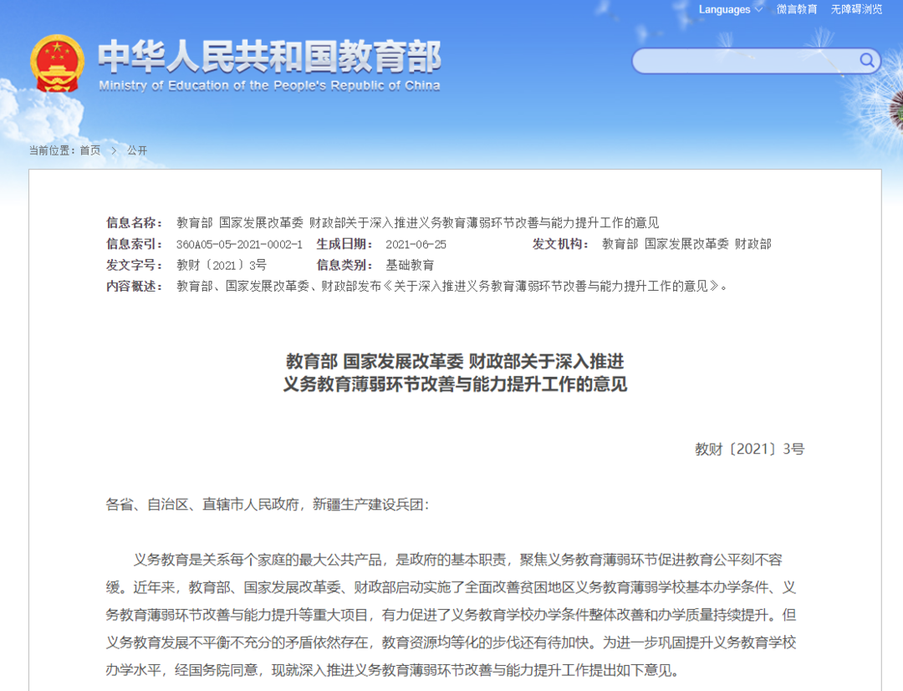Click the paragraph's last line starting 办学水平

[x=393, y=670]
